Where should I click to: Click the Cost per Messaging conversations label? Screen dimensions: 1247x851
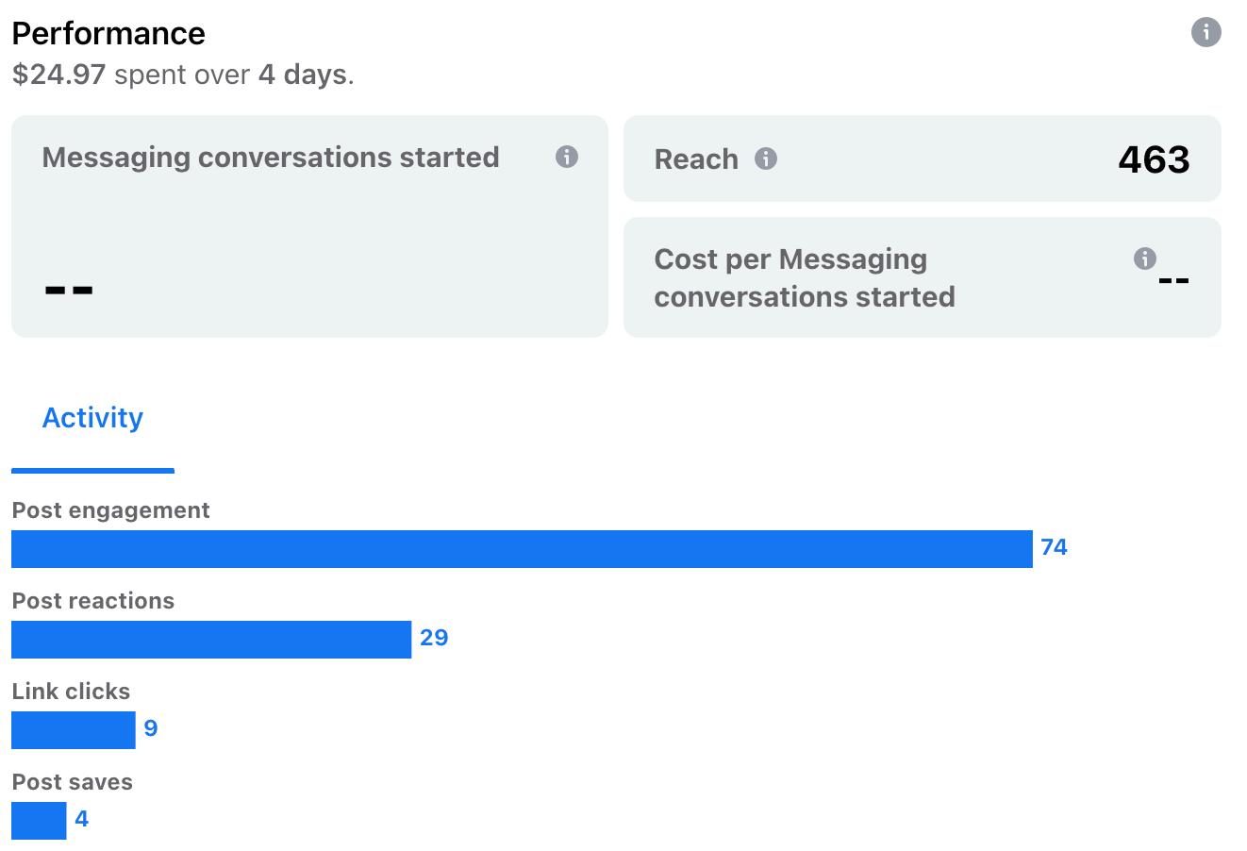point(804,278)
